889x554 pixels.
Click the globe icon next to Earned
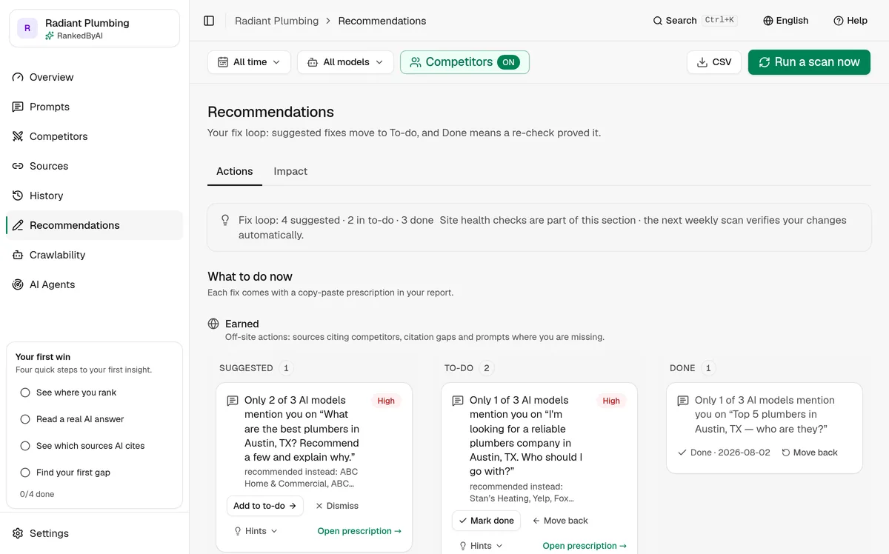[213, 324]
